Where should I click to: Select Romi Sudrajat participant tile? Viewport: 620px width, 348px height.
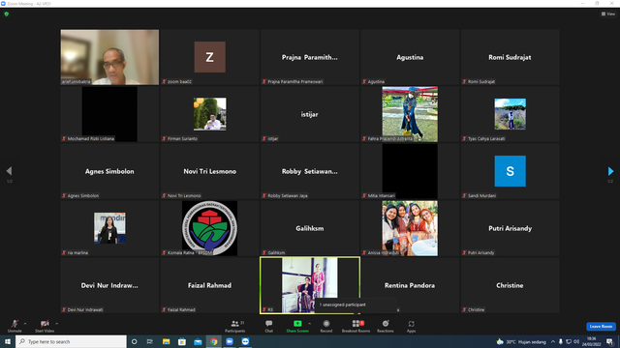[511, 57]
